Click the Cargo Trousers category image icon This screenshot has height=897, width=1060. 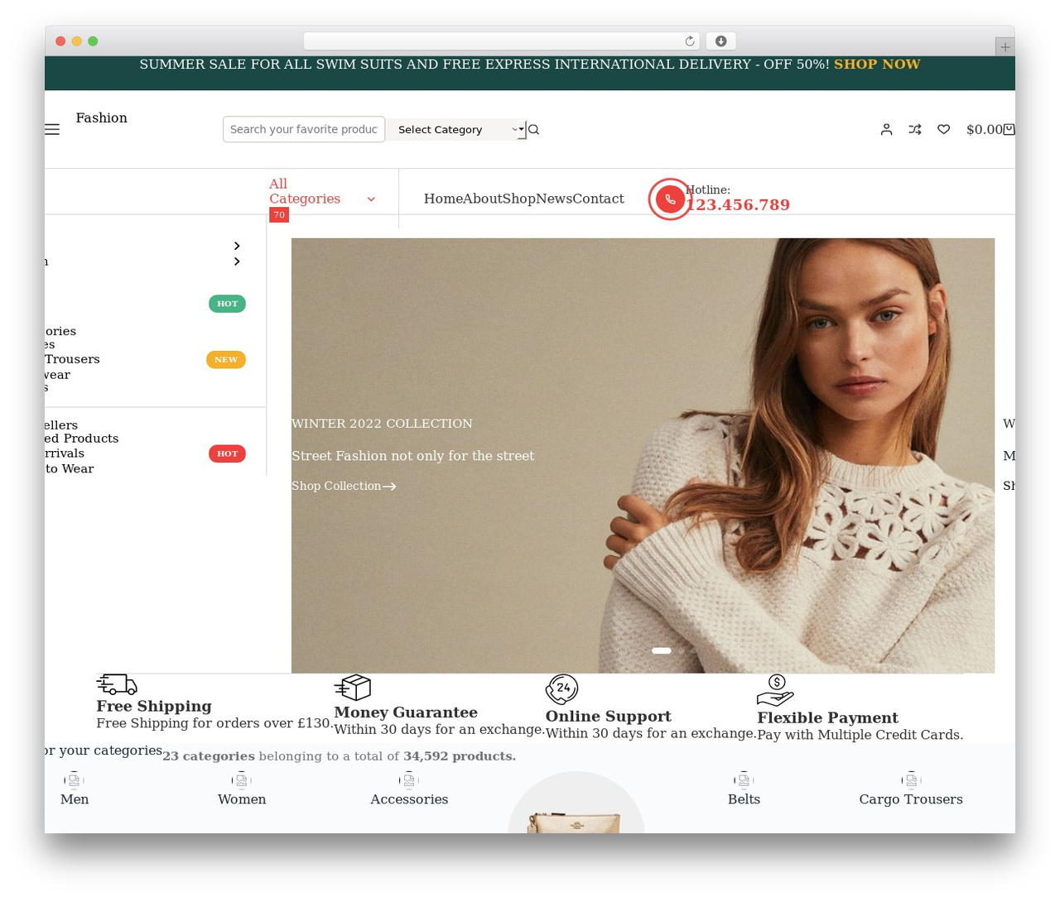pyautogui.click(x=911, y=779)
